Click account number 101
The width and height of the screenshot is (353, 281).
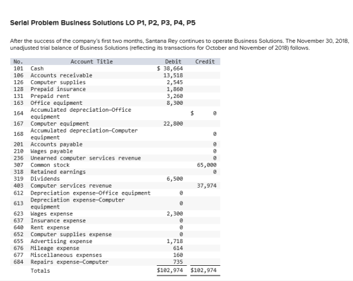click(18, 69)
